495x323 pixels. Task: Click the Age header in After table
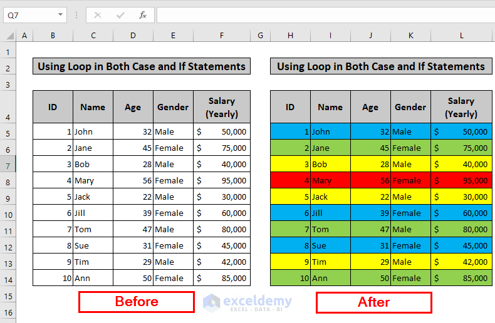pos(370,107)
